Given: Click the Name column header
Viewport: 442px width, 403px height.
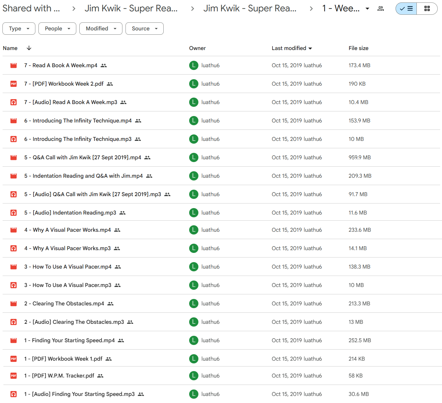Looking at the screenshot, I should (10, 48).
